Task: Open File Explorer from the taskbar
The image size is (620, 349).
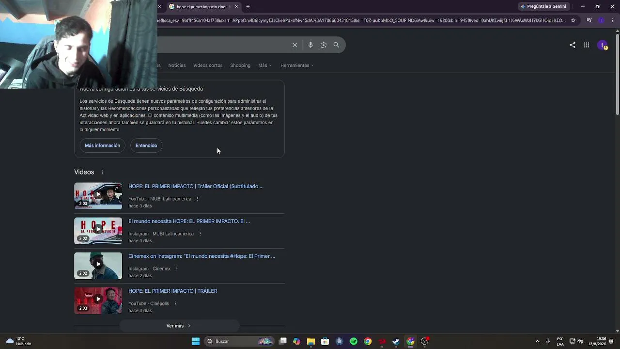Action: click(x=311, y=341)
